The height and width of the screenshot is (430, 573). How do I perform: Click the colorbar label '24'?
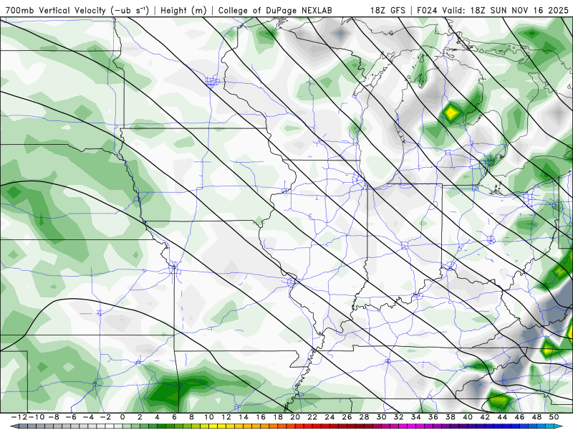tap(329, 417)
